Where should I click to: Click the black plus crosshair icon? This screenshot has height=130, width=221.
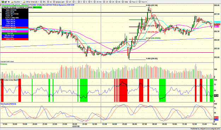[x=9, y=2]
